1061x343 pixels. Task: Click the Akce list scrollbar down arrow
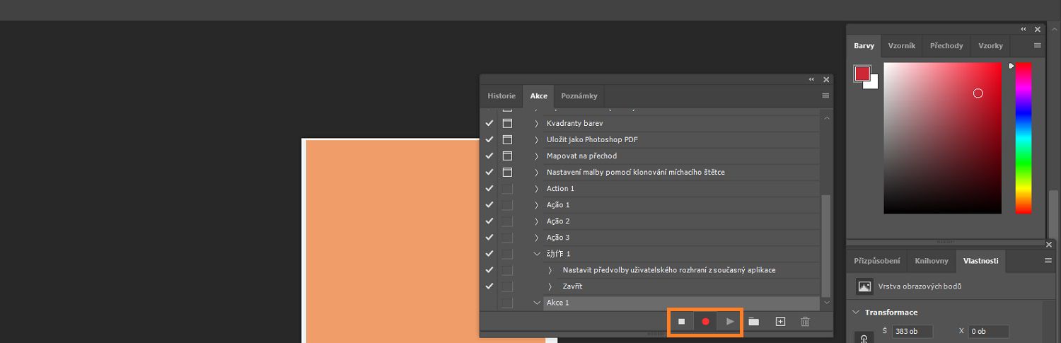pos(828,302)
